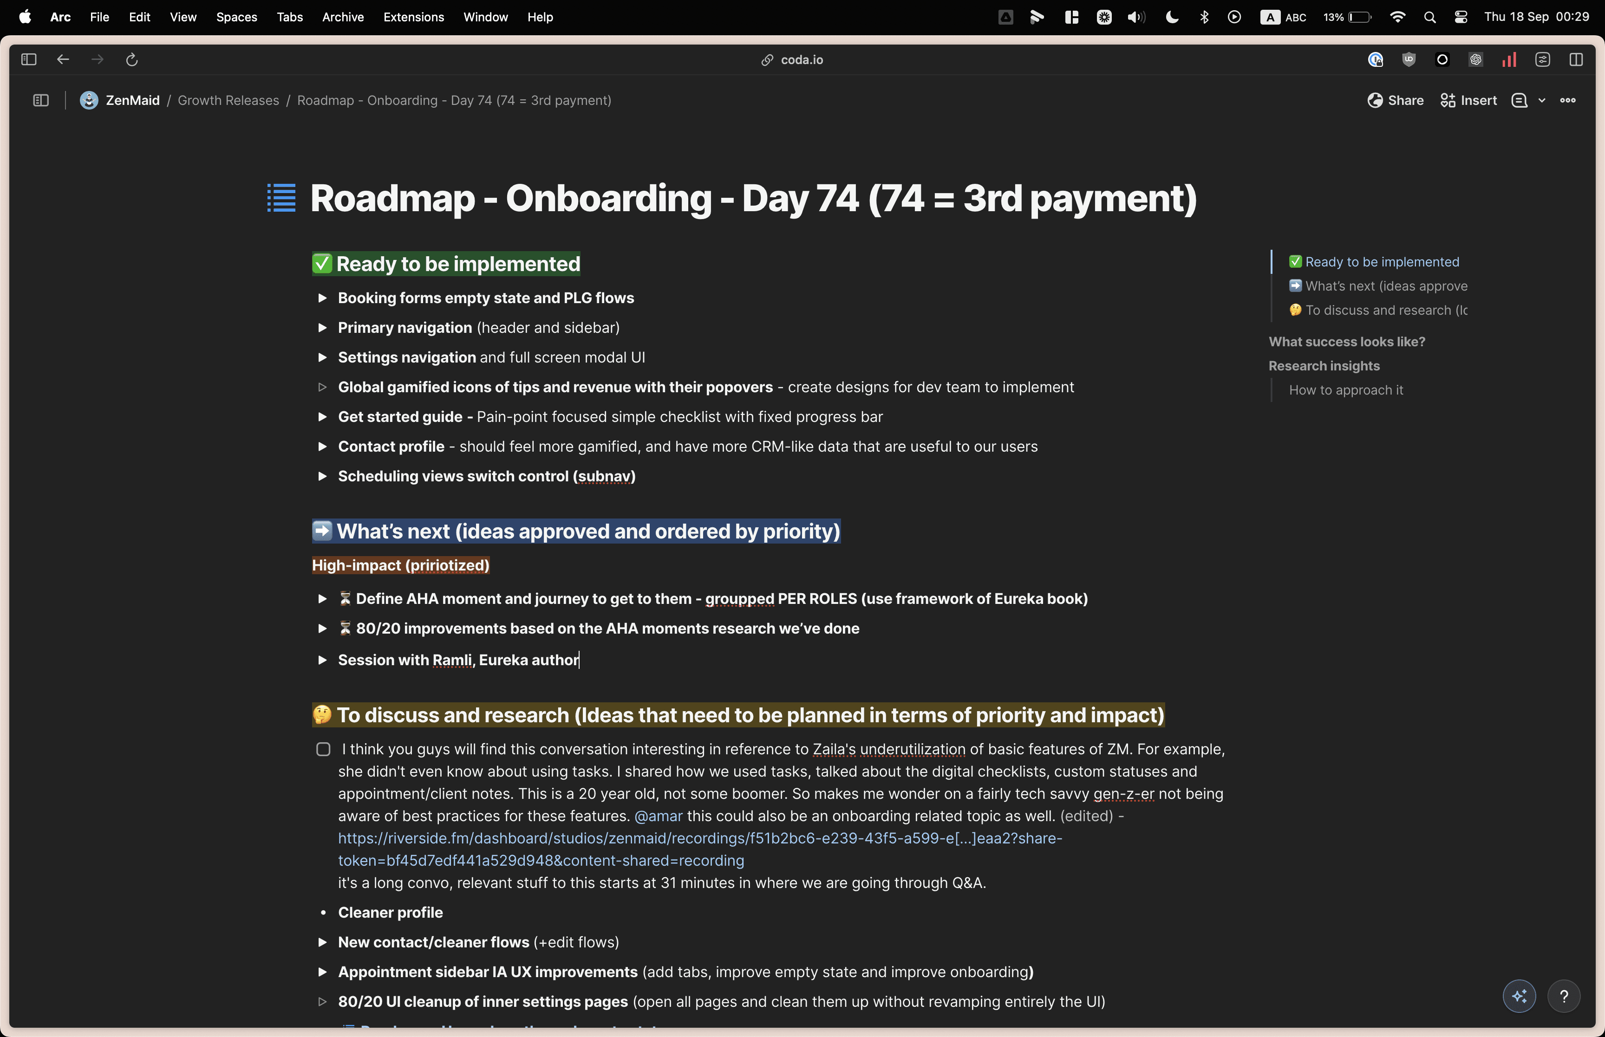Open the comments panel icon
The width and height of the screenshot is (1605, 1037).
(x=1519, y=100)
